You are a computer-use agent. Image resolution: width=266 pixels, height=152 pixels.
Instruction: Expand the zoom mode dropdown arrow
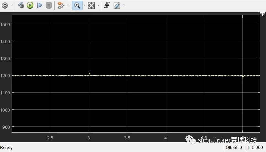click(x=84, y=5)
